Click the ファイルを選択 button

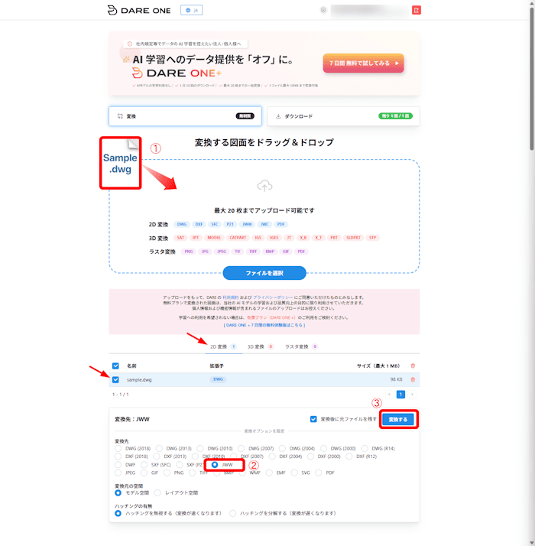click(264, 273)
